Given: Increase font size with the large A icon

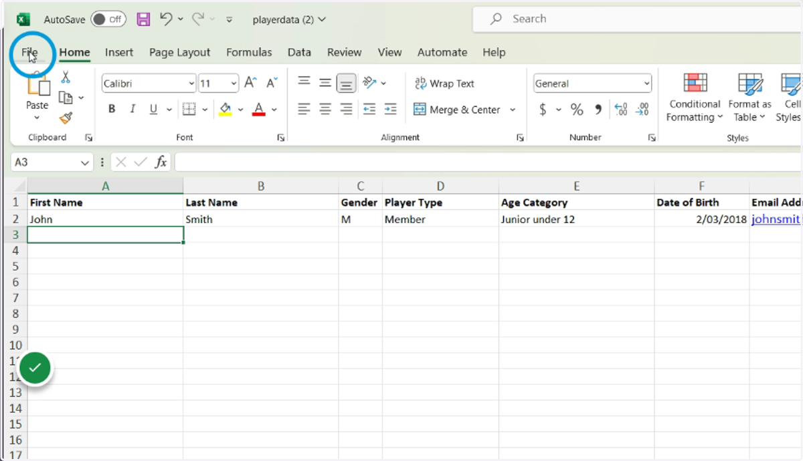Looking at the screenshot, I should coord(250,83).
